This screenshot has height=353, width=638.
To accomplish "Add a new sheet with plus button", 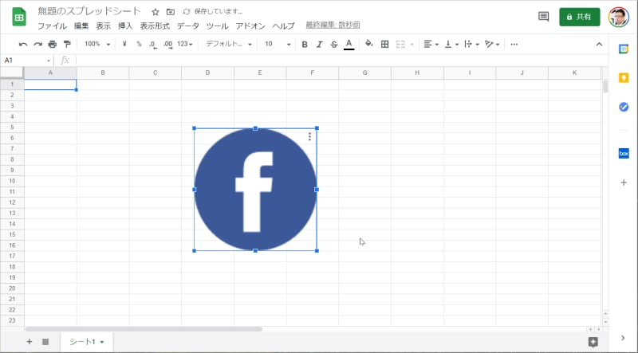I will tap(29, 342).
